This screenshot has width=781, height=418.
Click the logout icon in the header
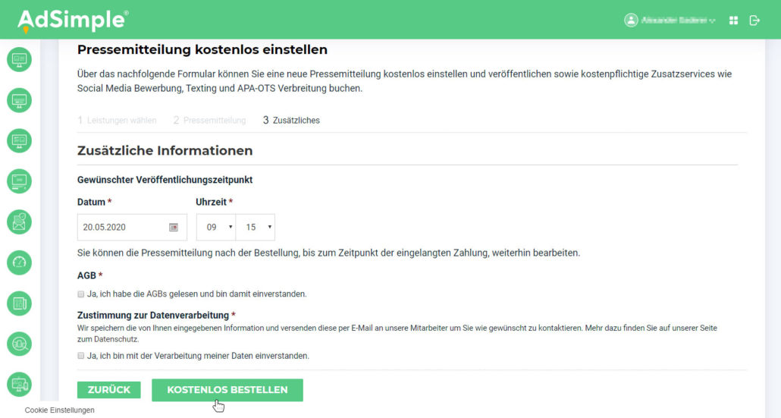point(754,20)
